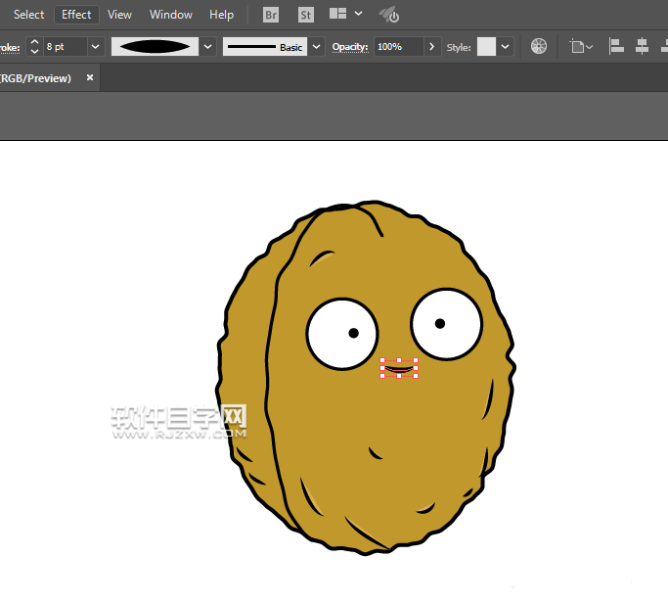
Task: Open the graphic Style dropdown arrow
Action: point(506,46)
